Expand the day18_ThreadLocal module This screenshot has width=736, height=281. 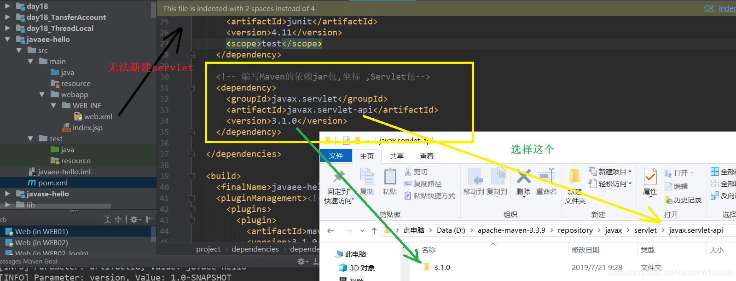click(7, 28)
